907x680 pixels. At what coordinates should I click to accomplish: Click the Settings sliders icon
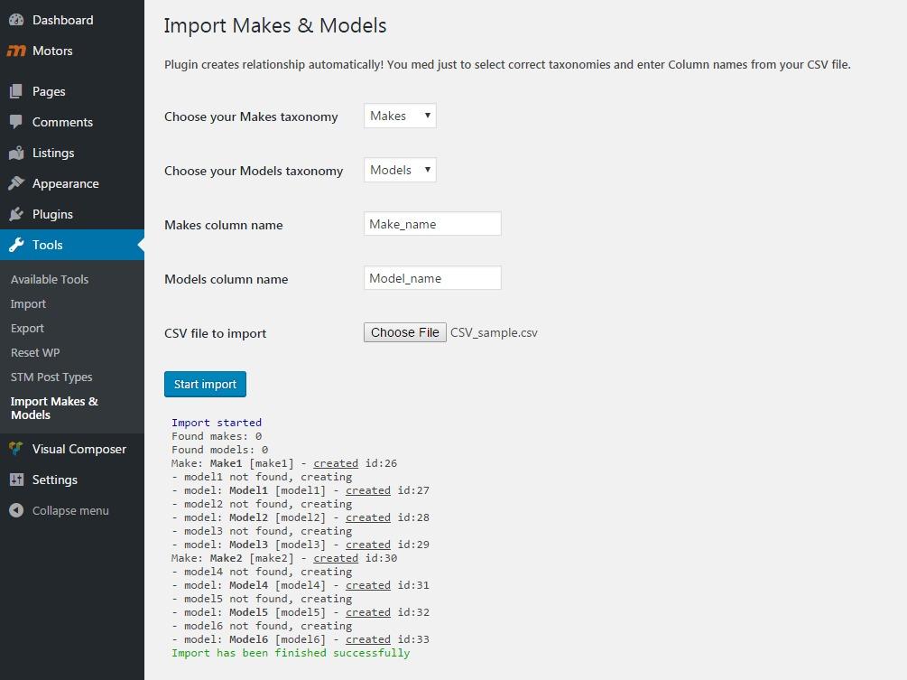(x=16, y=480)
